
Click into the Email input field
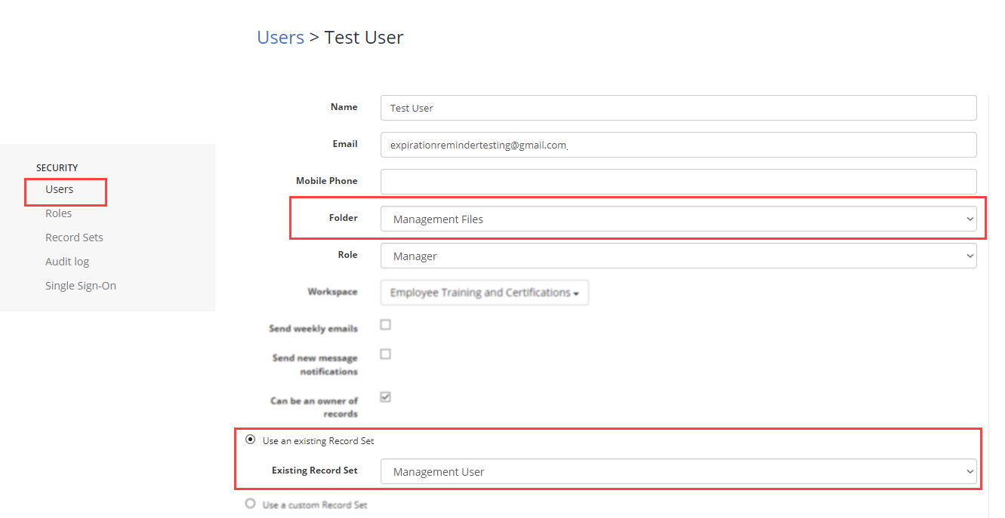679,145
